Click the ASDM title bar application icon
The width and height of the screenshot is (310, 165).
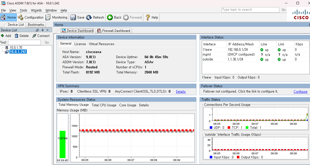tap(3, 3)
